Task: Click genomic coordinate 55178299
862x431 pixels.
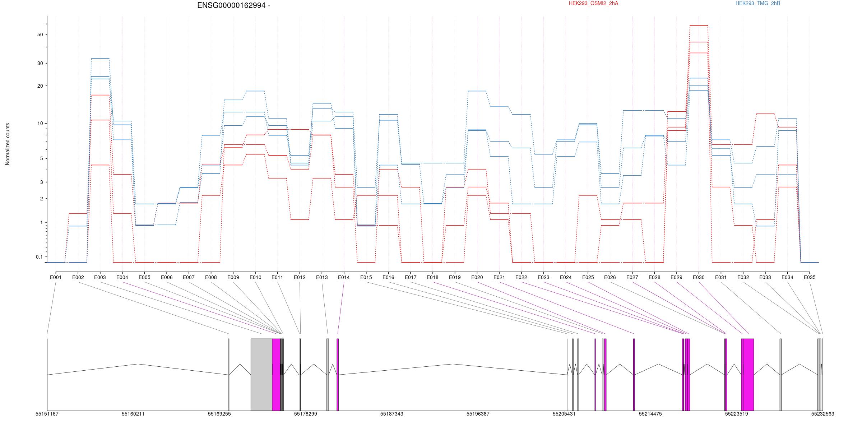Action: [306, 414]
